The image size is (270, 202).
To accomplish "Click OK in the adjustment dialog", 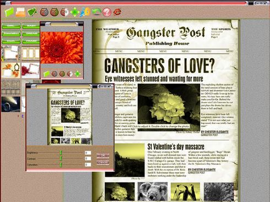I will [x=103, y=156].
